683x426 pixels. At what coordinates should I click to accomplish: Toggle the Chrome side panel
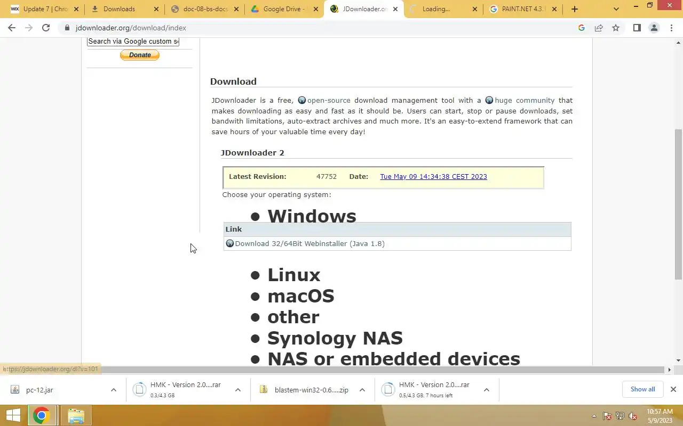[637, 28]
